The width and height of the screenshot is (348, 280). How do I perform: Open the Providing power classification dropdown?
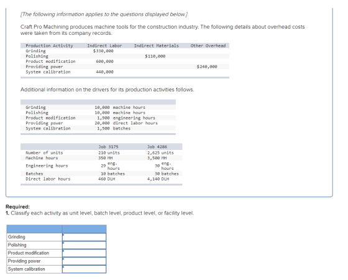pyautogui.click(x=84, y=261)
